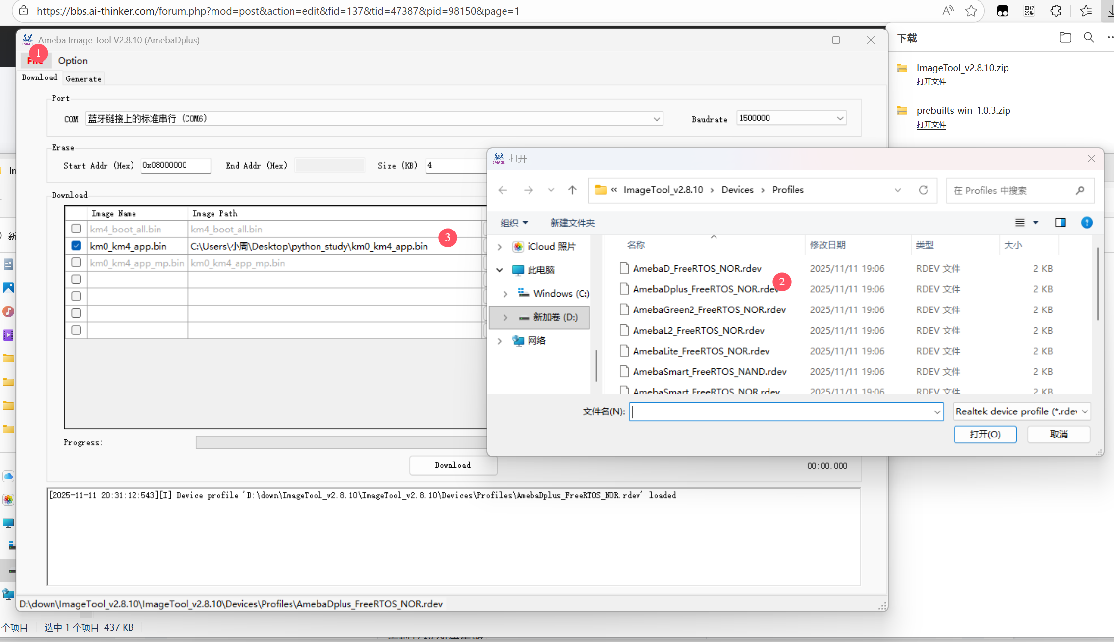Screen dimensions: 1114x642
Task: Open the Option menu
Action: point(73,61)
